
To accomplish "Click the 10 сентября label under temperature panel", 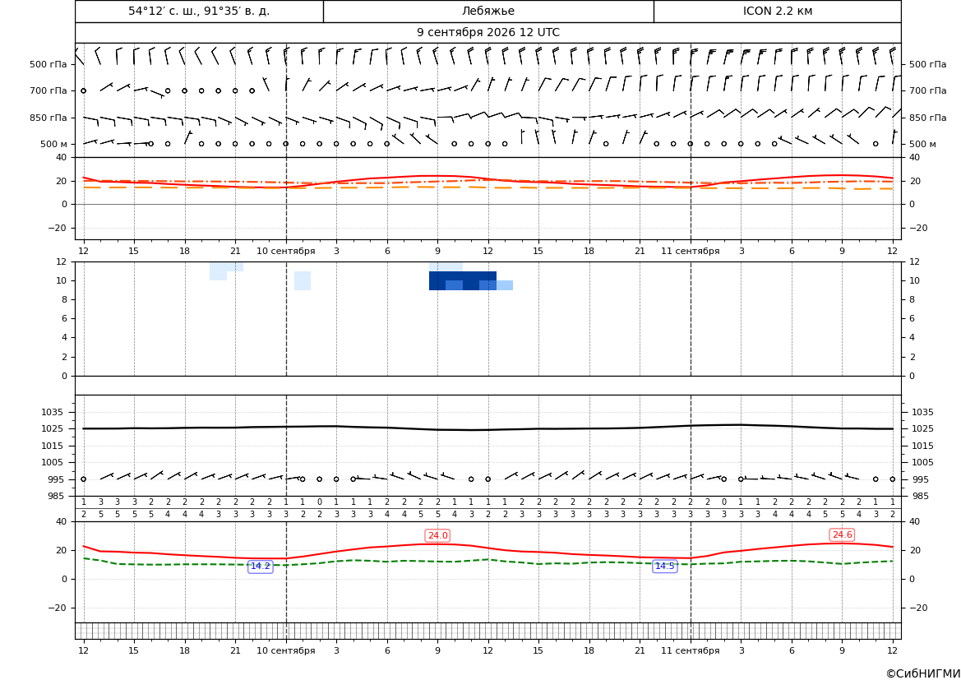I will click(x=285, y=251).
